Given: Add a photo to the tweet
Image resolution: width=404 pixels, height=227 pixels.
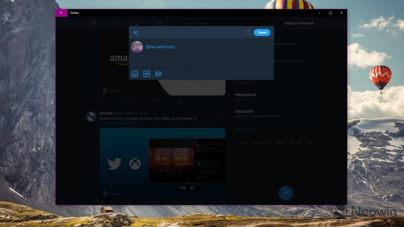Looking at the screenshot, I should pos(134,74).
